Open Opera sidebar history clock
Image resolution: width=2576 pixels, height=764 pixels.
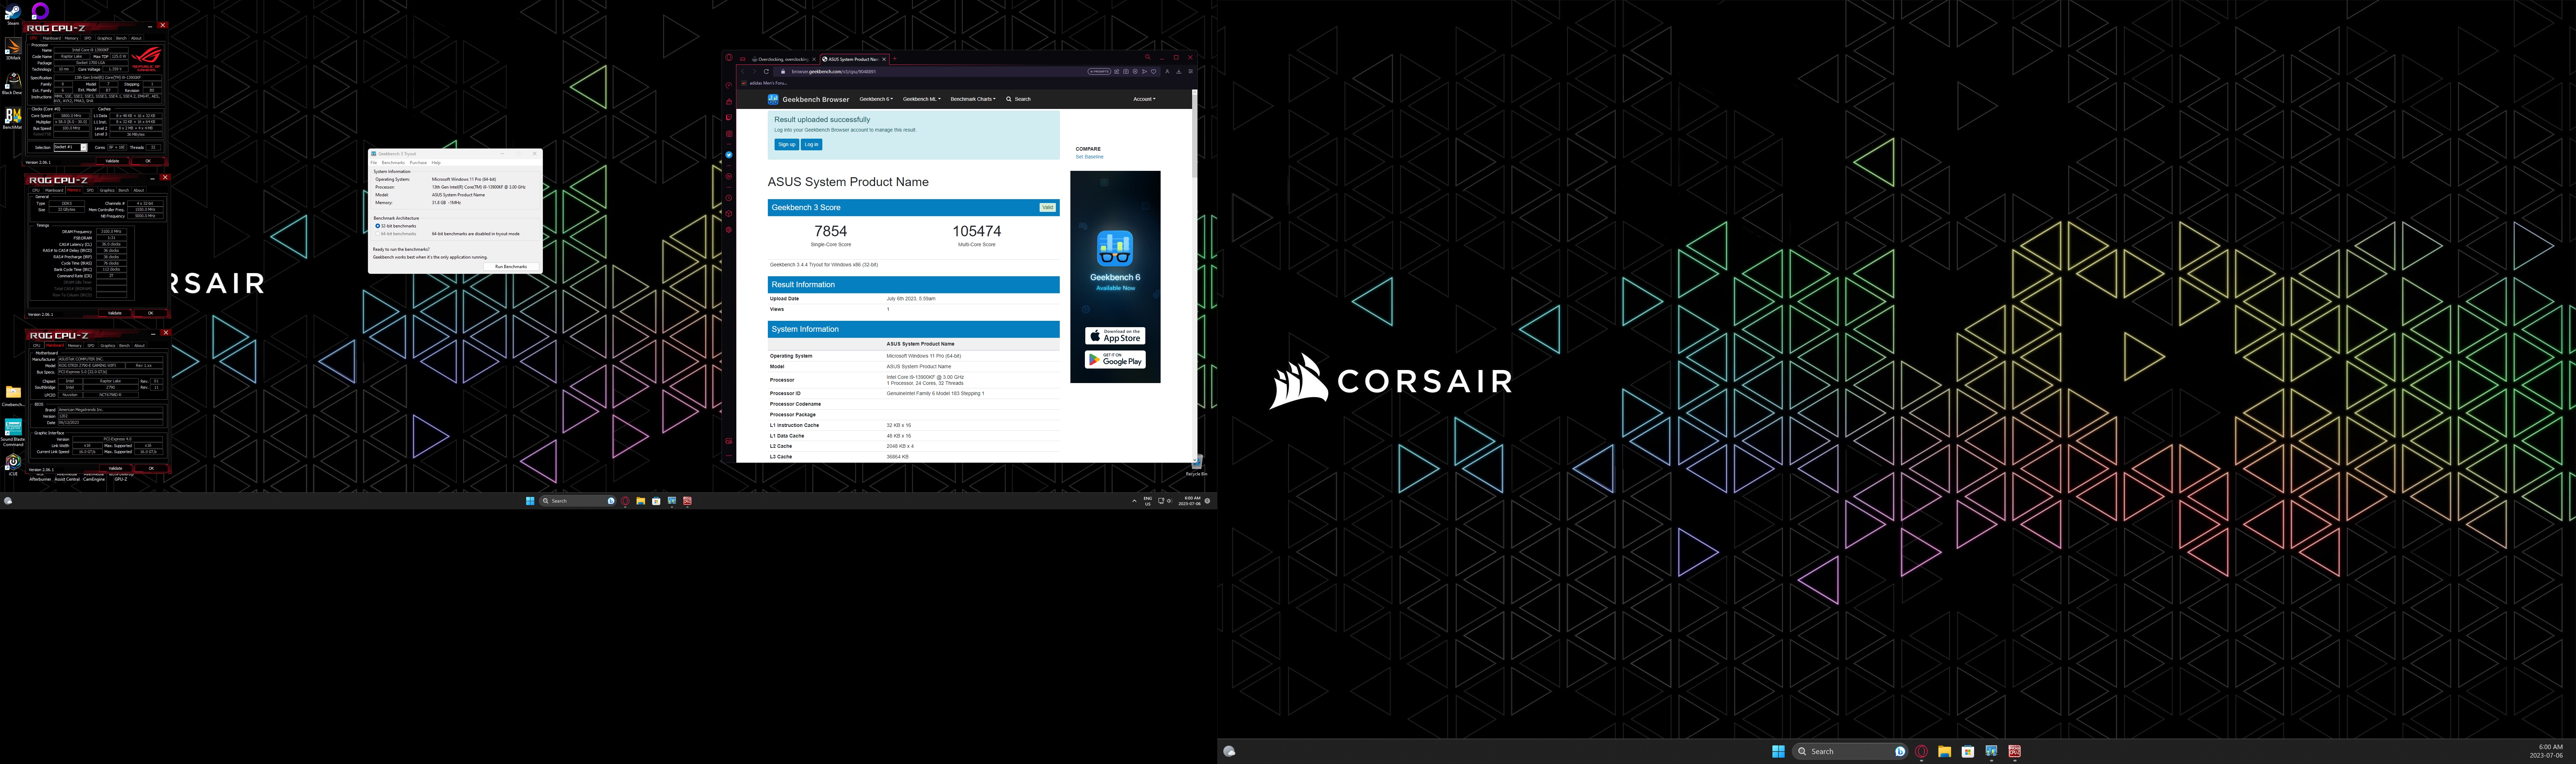tap(729, 198)
